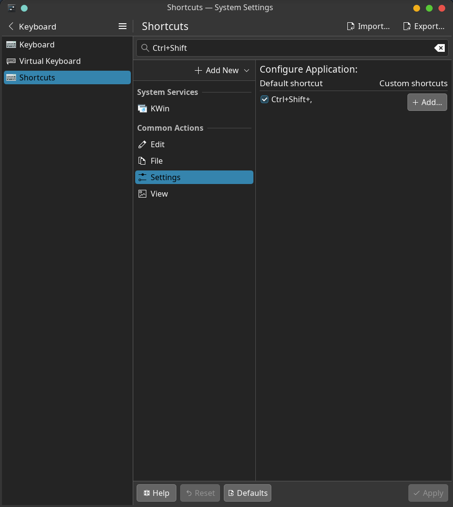Select Edit under Common Actions
This screenshot has height=507, width=453.
[x=194, y=144]
